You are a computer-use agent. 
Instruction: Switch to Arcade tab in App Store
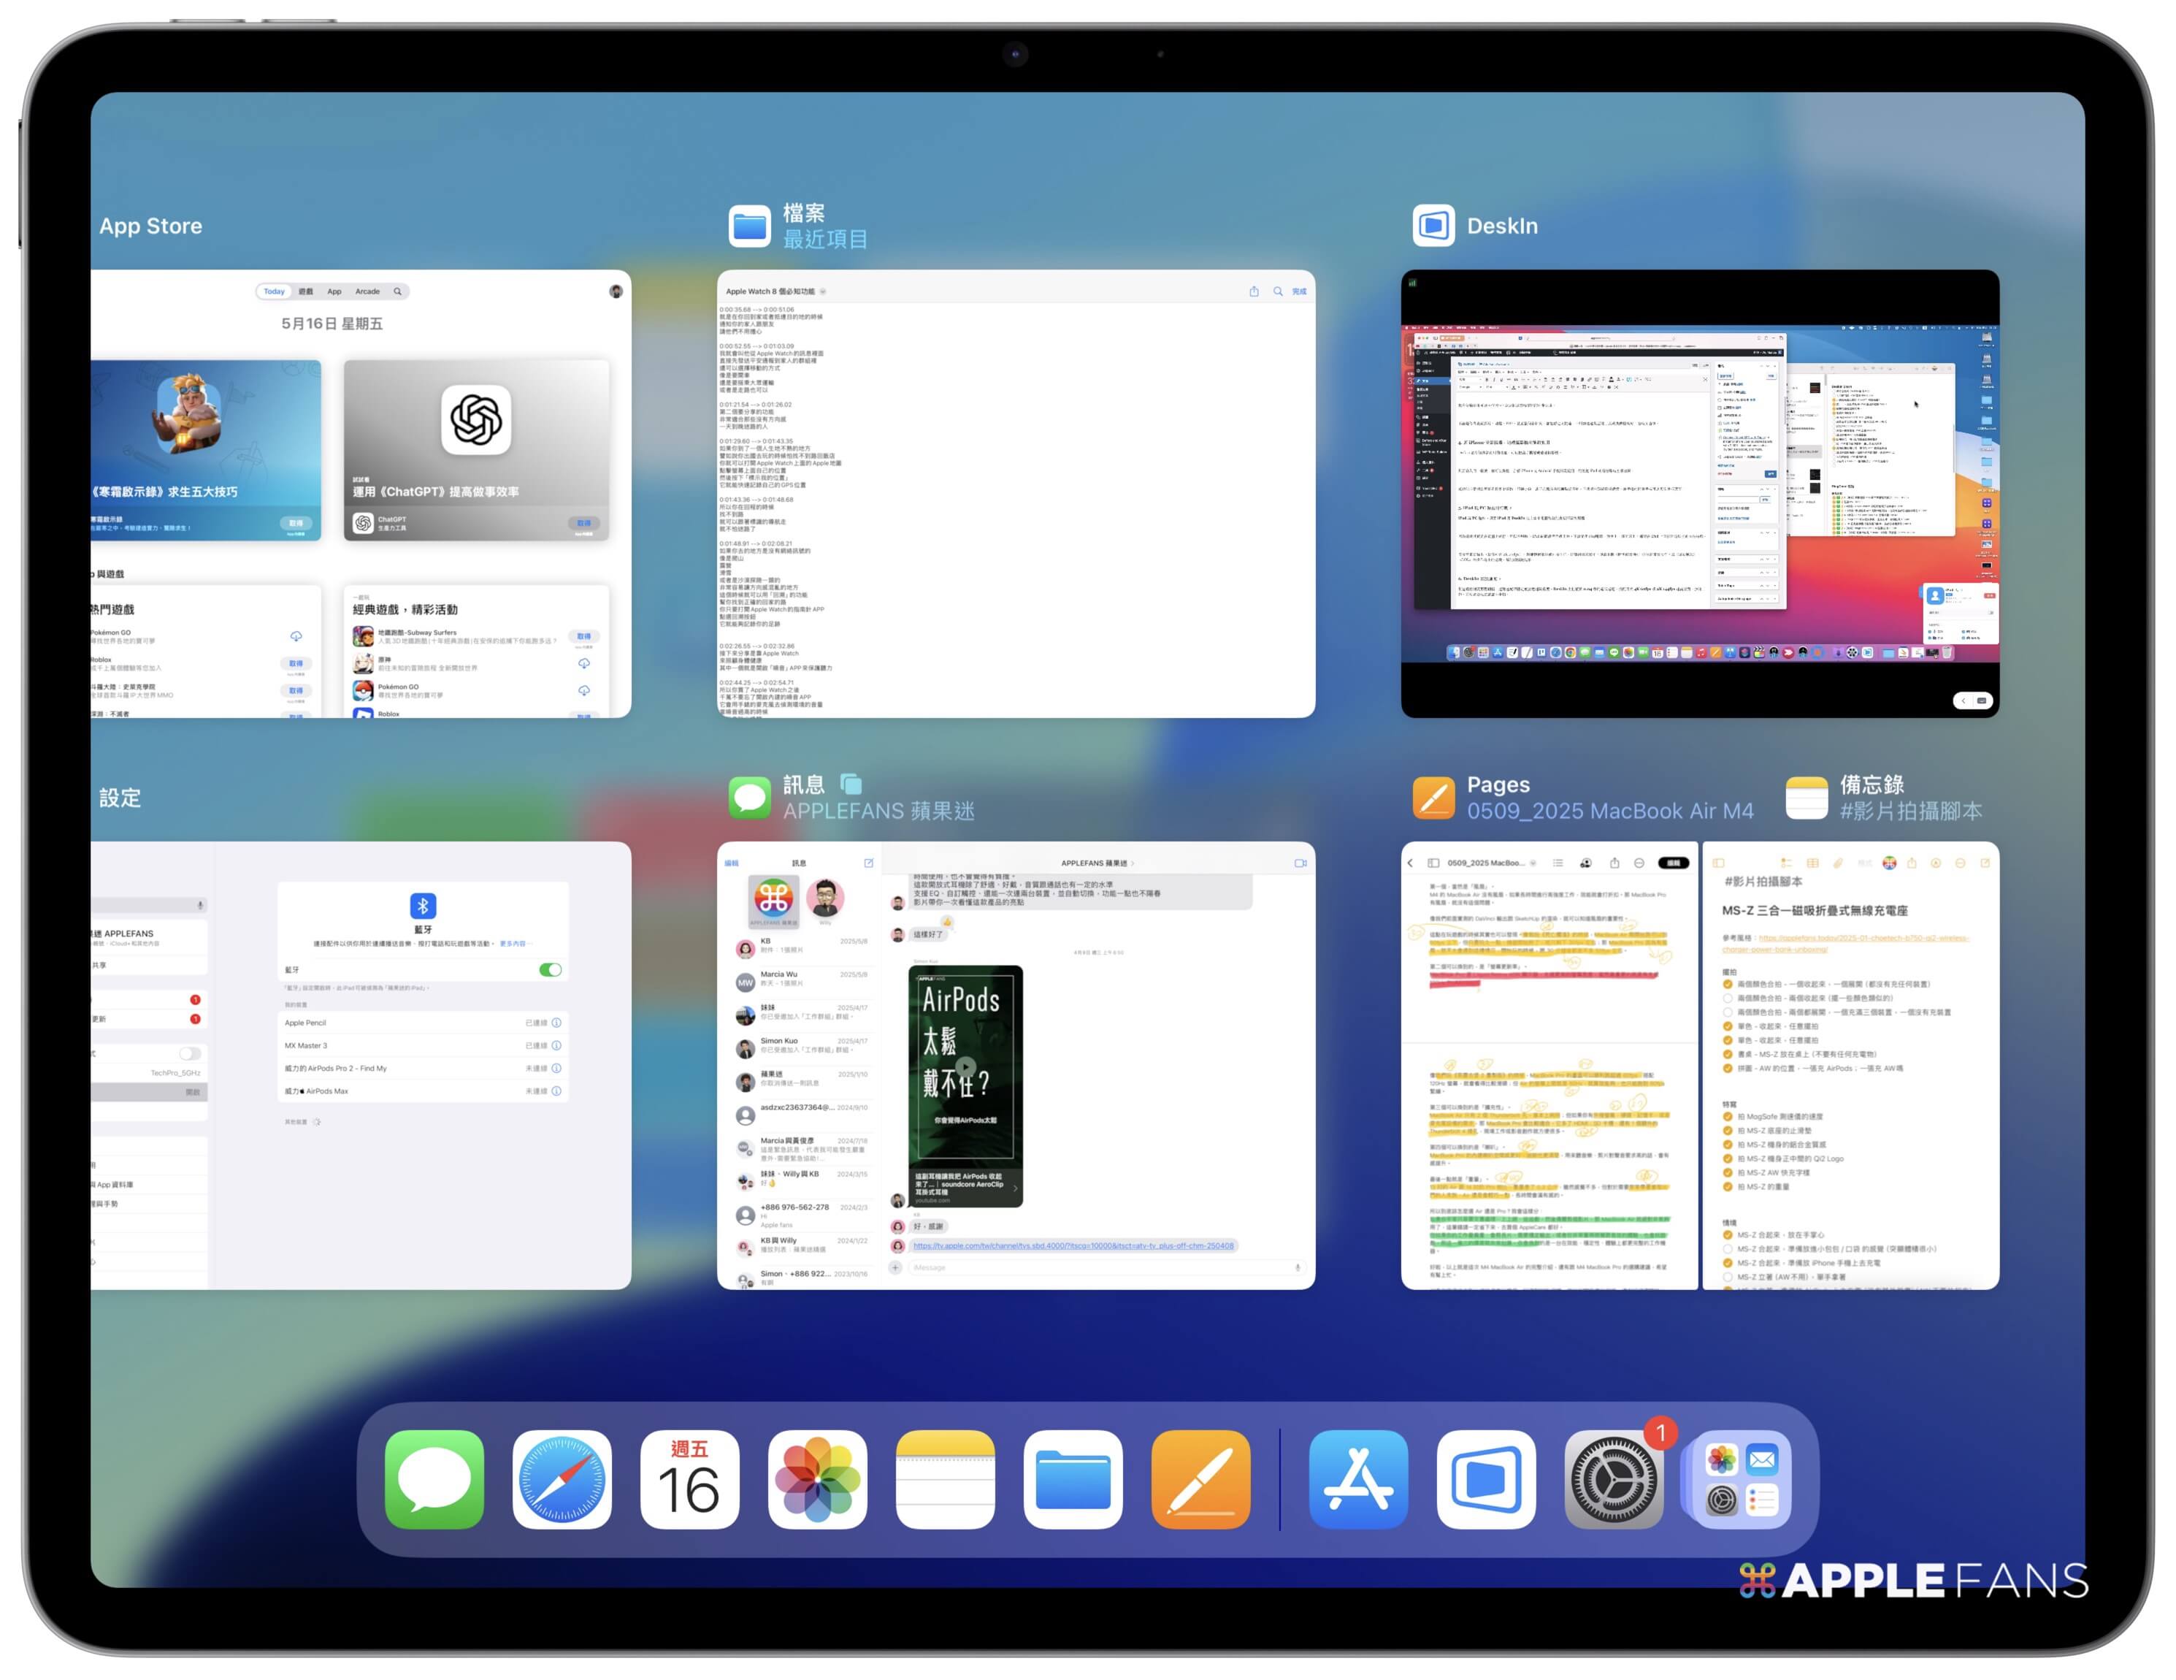(x=367, y=292)
